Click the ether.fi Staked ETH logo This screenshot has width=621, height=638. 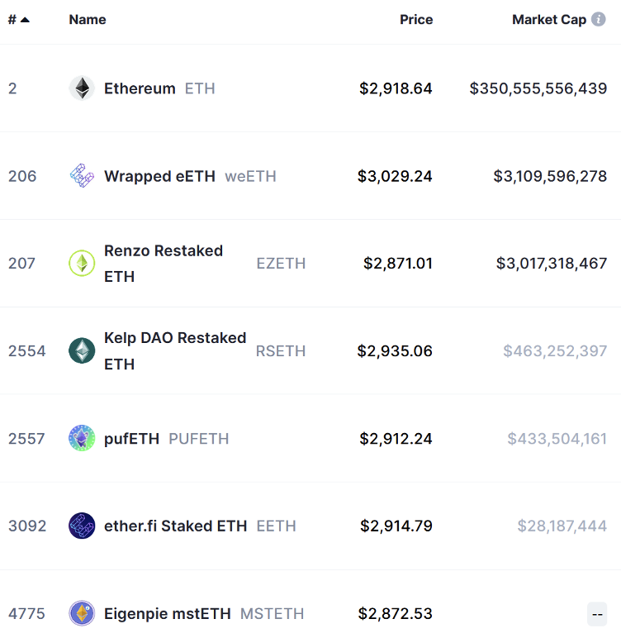click(x=82, y=526)
